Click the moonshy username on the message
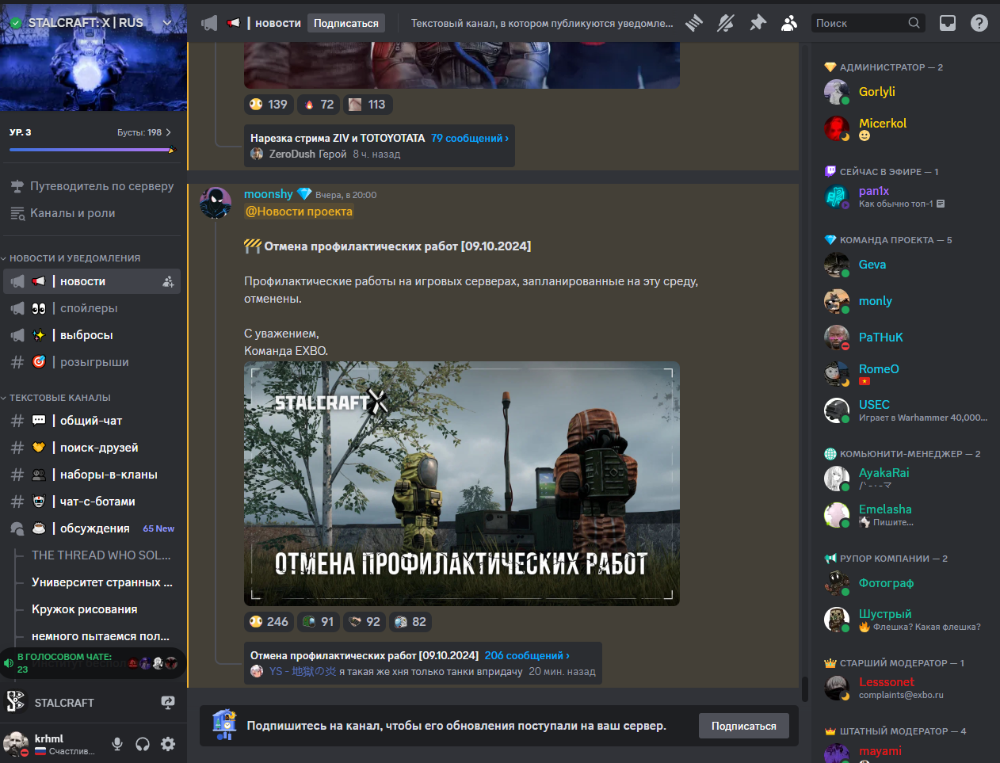The height and width of the screenshot is (763, 1000). 269,194
